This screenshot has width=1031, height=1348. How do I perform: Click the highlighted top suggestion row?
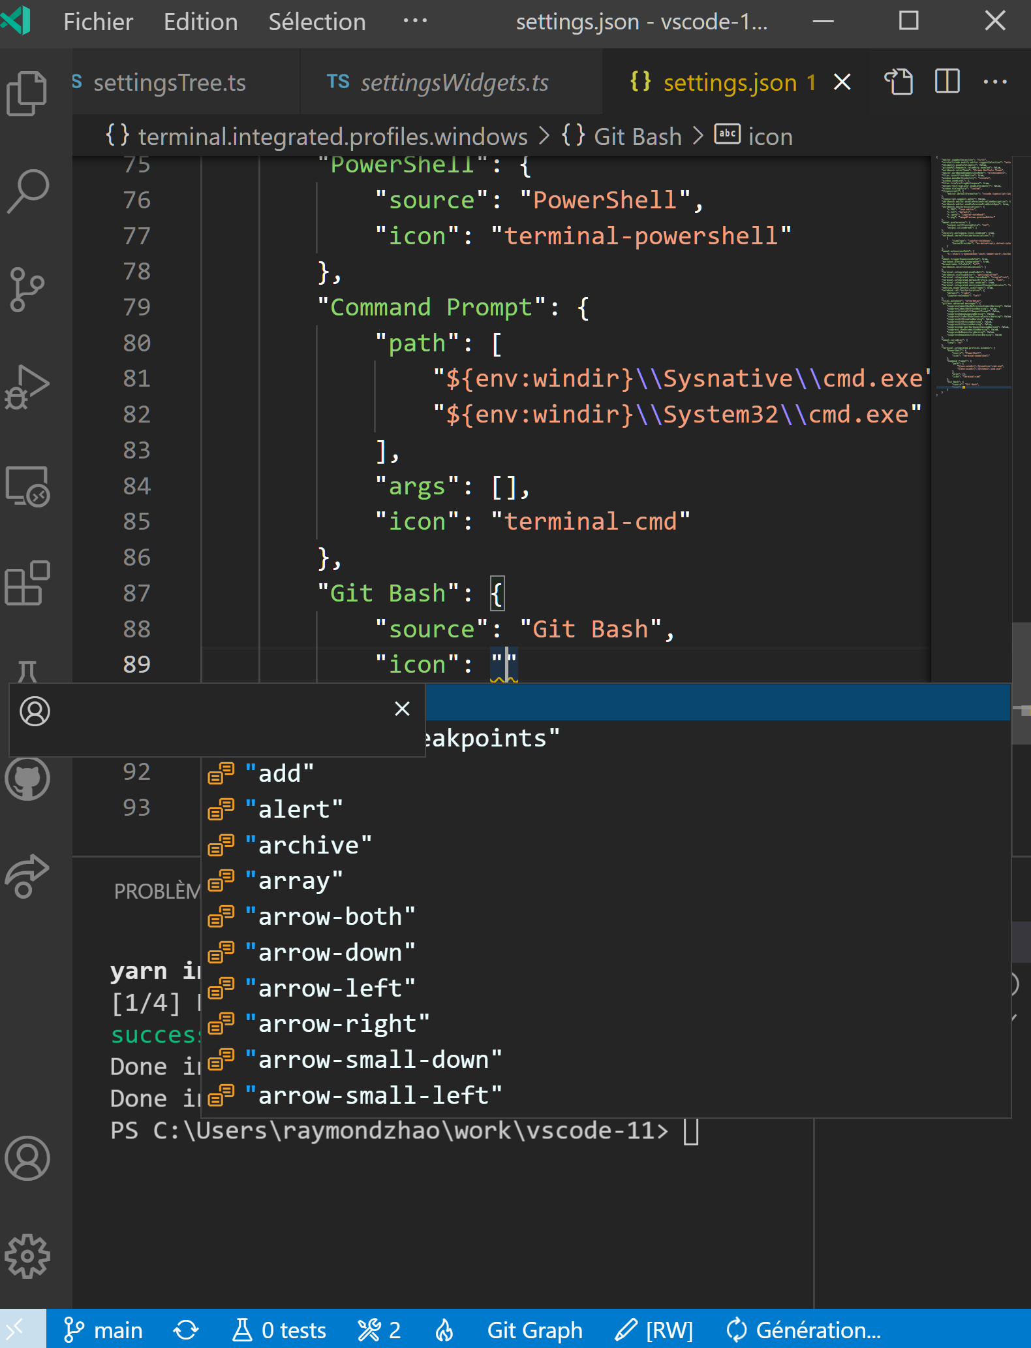click(718, 702)
